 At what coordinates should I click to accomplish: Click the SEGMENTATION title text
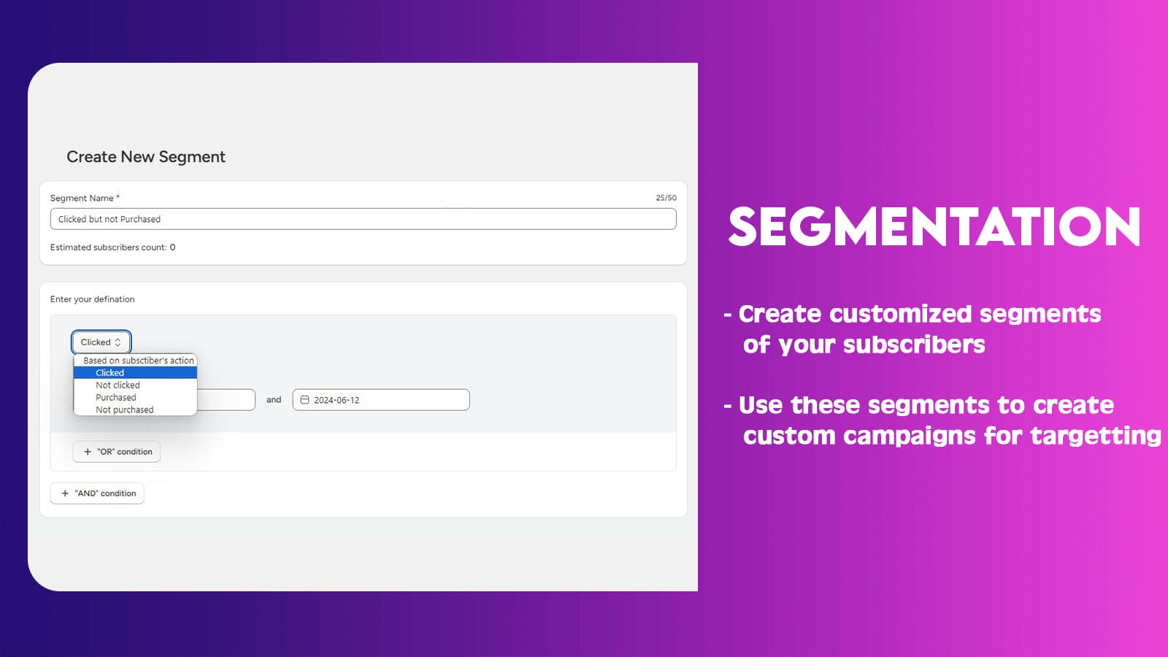point(934,226)
